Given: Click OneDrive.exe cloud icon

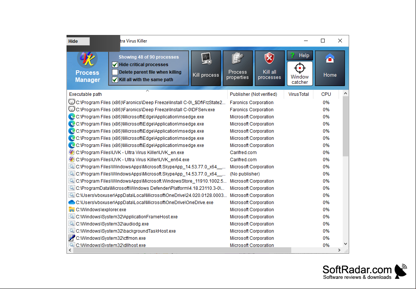Looking at the screenshot, I should 72,202.
